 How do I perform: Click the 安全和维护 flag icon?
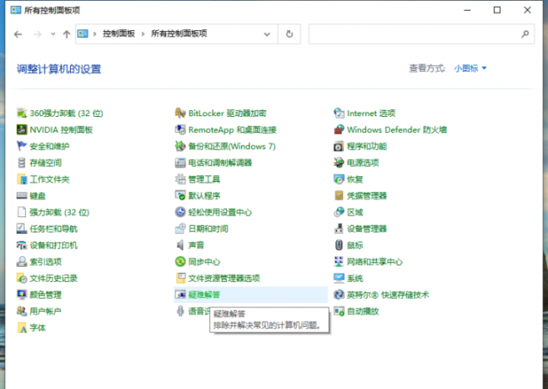point(22,146)
